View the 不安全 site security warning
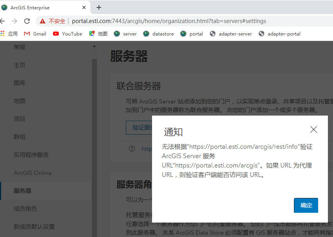The height and width of the screenshot is (237, 333). 52,21
